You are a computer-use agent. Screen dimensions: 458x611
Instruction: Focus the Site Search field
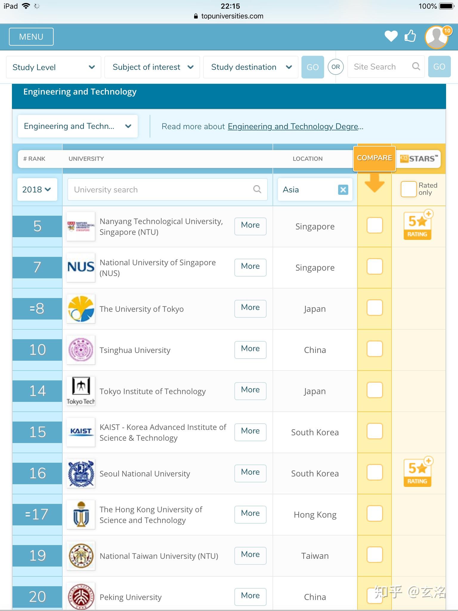coord(386,67)
